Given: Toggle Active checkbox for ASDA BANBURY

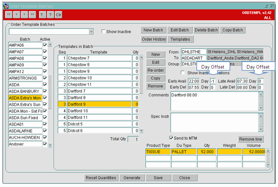Looking at the screenshot, I should pyautogui.click(x=45, y=91).
